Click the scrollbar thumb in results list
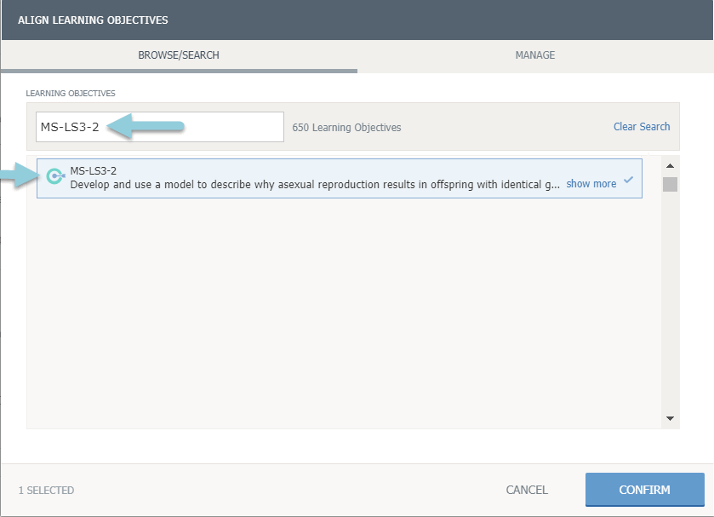 tap(670, 185)
